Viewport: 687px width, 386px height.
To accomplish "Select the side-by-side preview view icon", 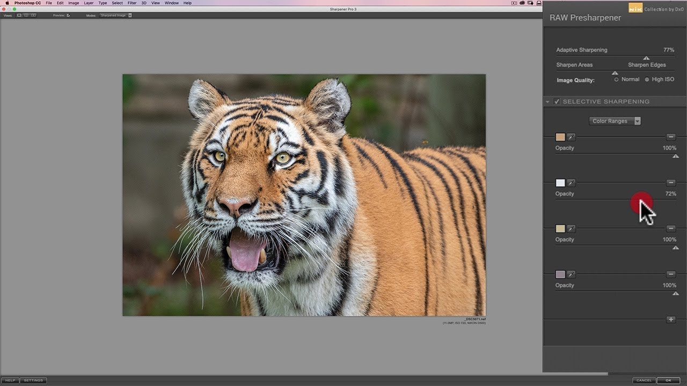I will (x=33, y=16).
